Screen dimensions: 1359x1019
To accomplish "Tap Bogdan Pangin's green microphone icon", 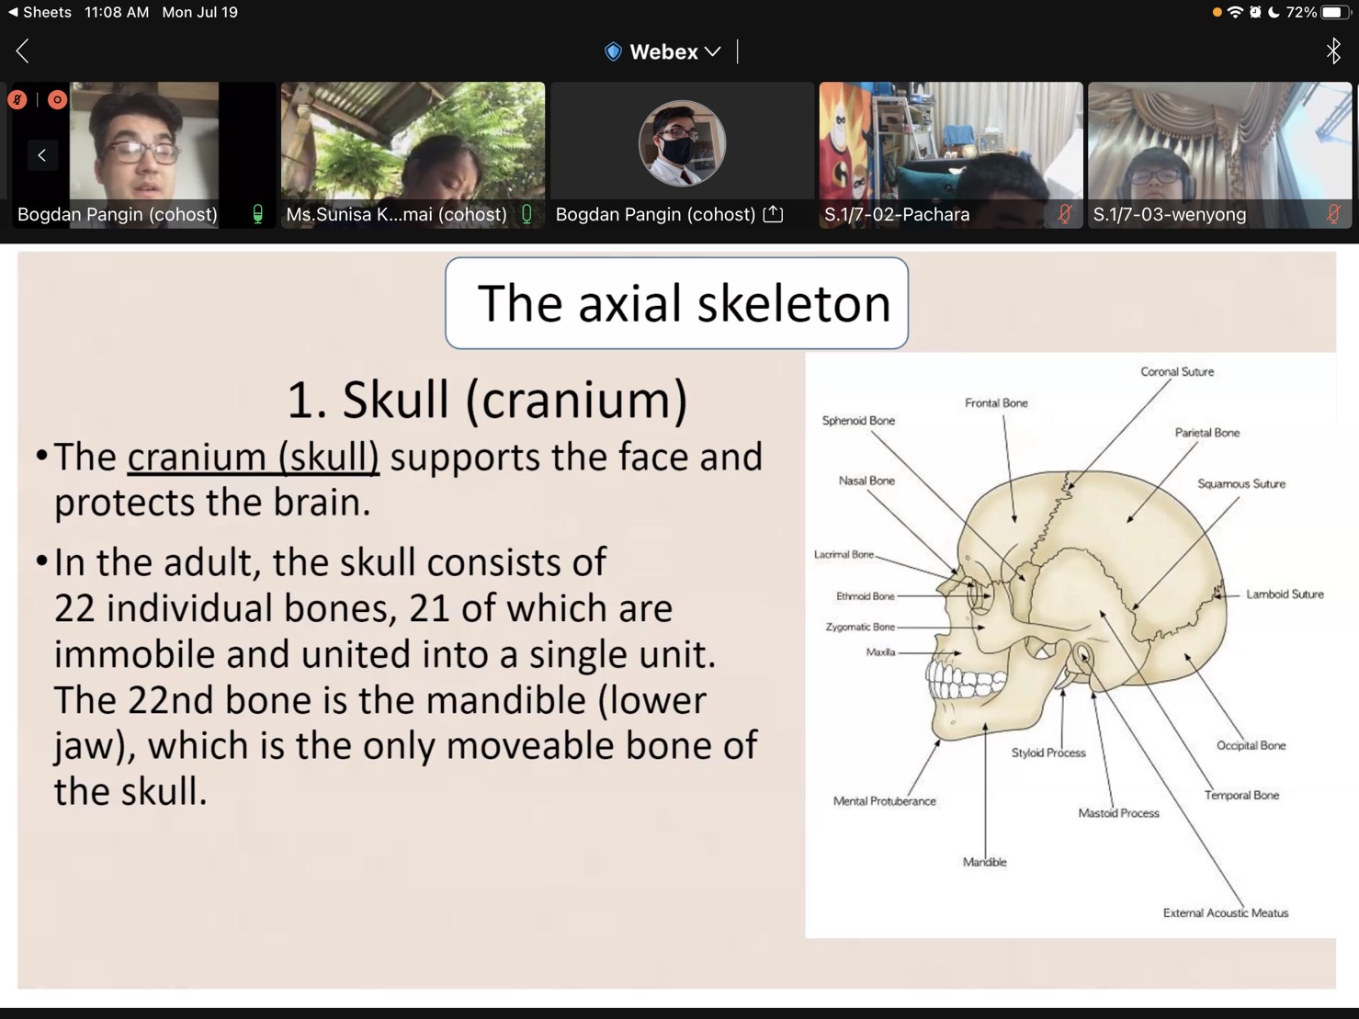I will tap(258, 214).
